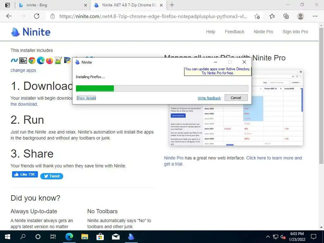Click the address bar URL field
The image size is (324, 243).
(x=153, y=16)
